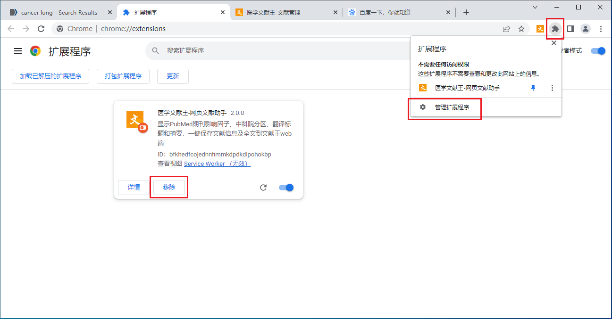This screenshot has width=612, height=319.
Task: Click 加载已解压的扩展程序 button
Action: [x=50, y=76]
